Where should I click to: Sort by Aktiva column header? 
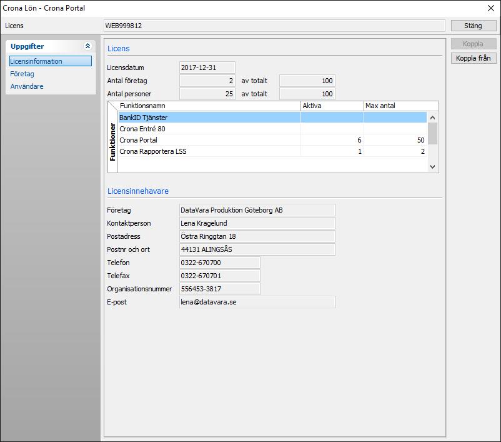(332, 106)
